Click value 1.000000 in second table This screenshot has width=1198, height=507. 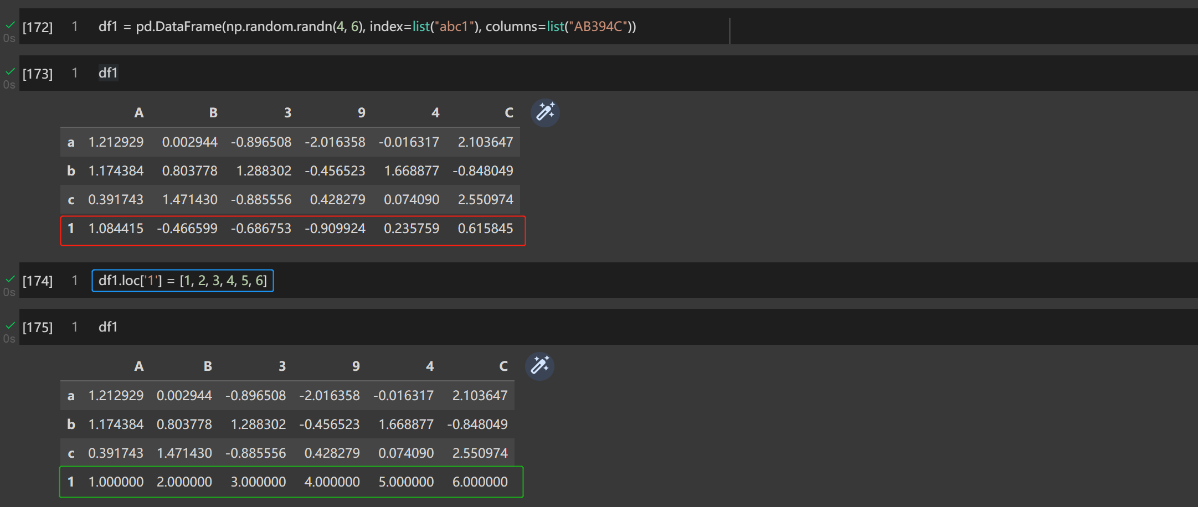point(116,482)
